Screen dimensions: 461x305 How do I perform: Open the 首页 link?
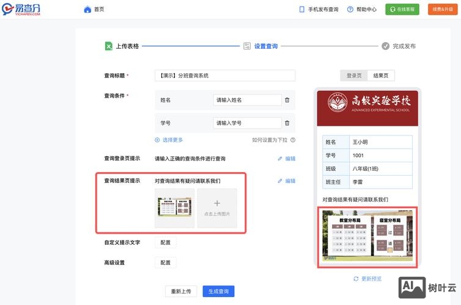[x=99, y=9]
